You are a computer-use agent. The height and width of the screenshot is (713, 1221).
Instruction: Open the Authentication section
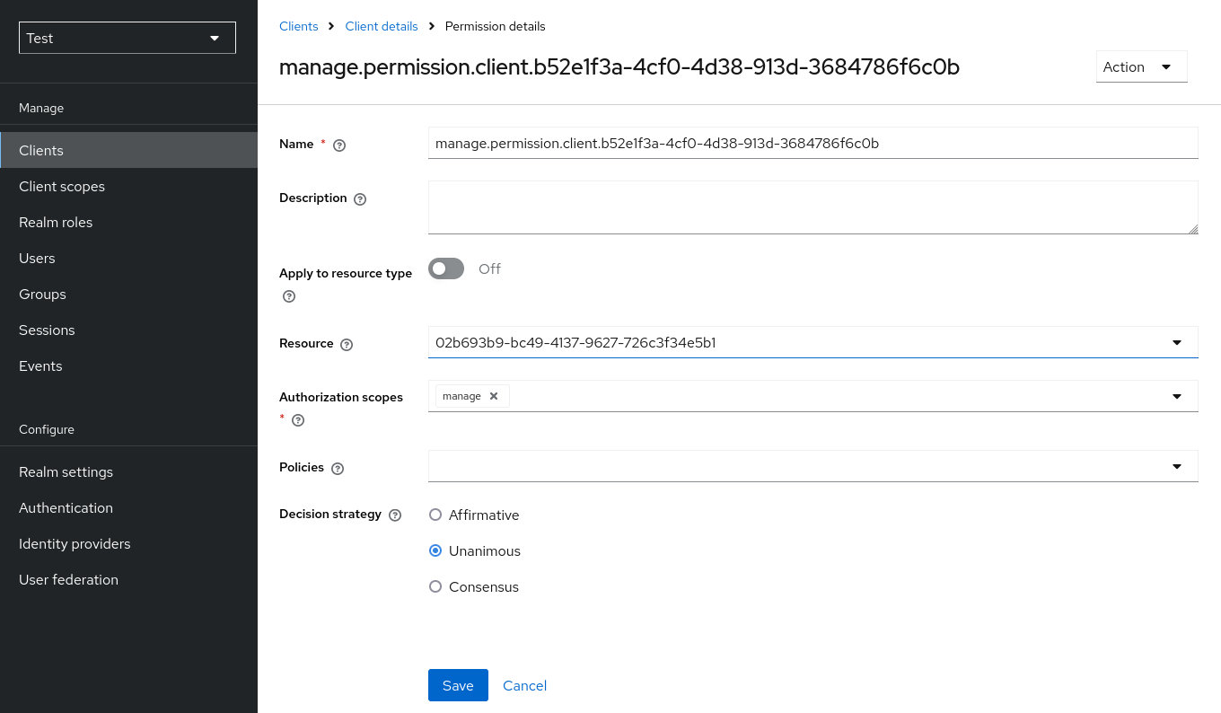point(66,507)
